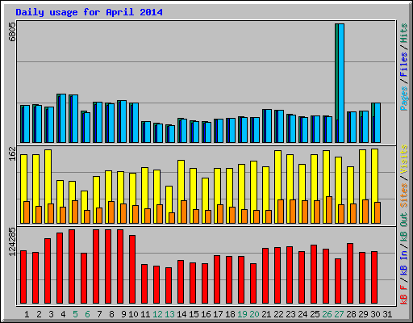Click green weekend day label 27
The height and width of the screenshot is (323, 413).
pos(339,314)
